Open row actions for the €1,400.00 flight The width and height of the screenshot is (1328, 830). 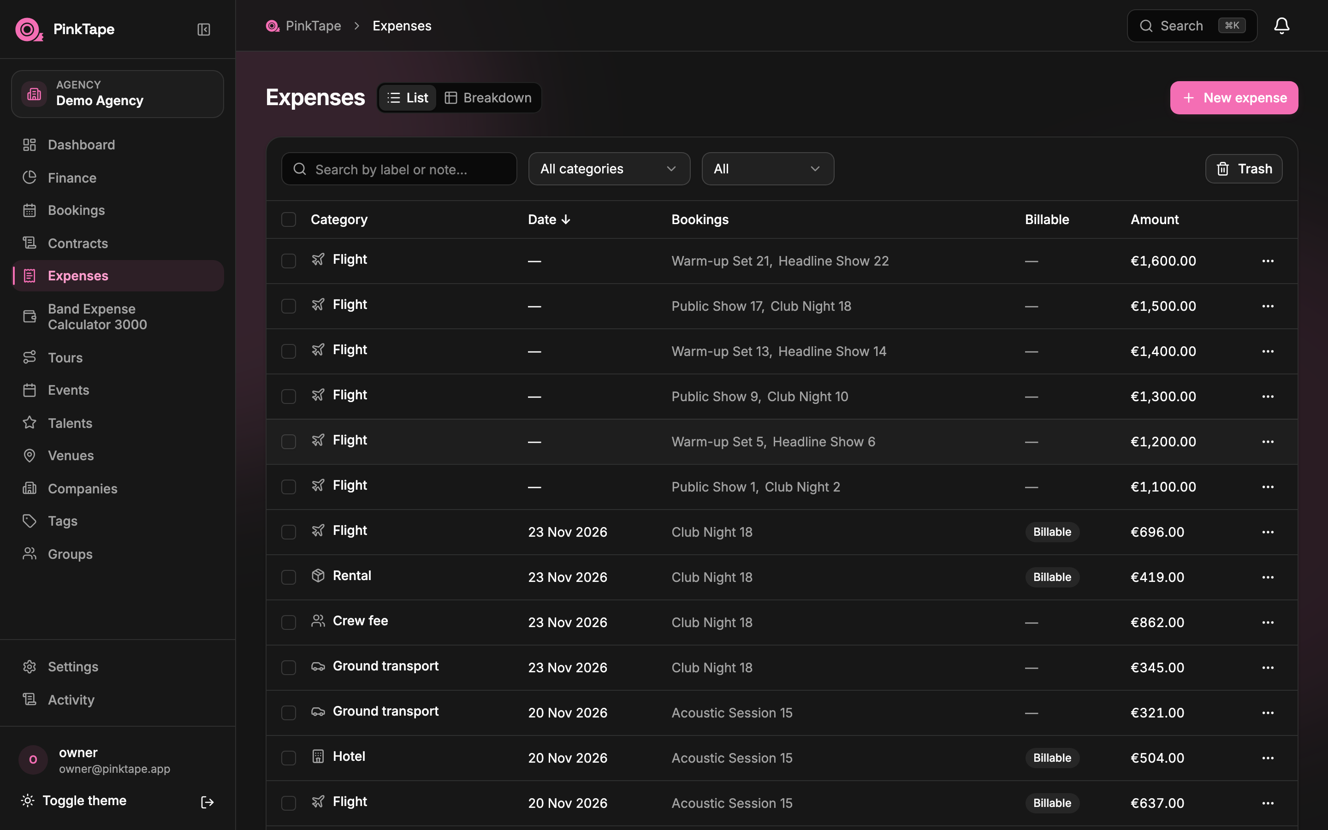1268,351
